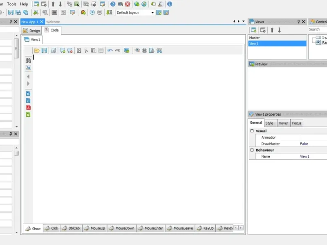Click the printer icon in the code toolbar
The image size is (327, 245).
[x=144, y=50]
